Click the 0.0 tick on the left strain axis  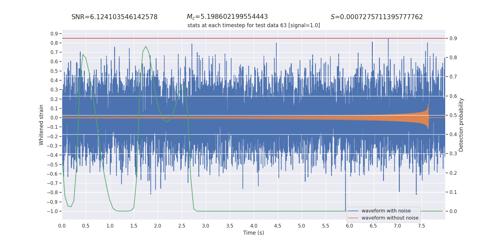(x=54, y=118)
